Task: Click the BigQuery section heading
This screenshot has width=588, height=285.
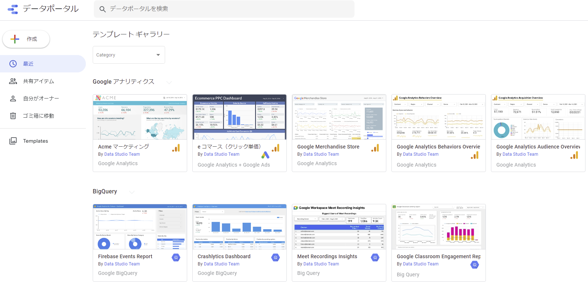Action: coord(105,192)
